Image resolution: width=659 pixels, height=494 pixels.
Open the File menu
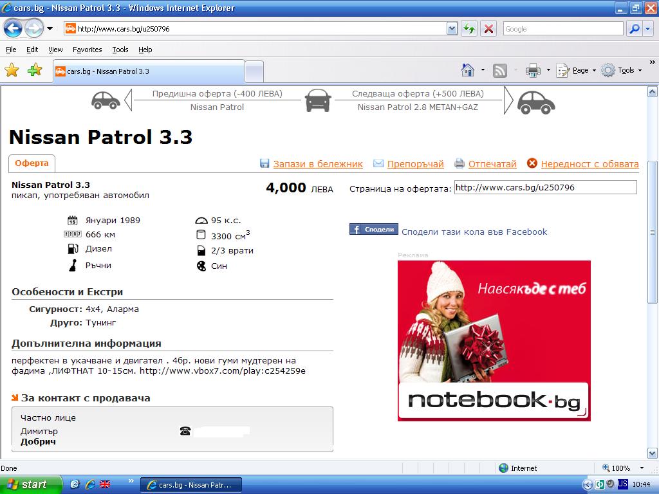click(11, 50)
